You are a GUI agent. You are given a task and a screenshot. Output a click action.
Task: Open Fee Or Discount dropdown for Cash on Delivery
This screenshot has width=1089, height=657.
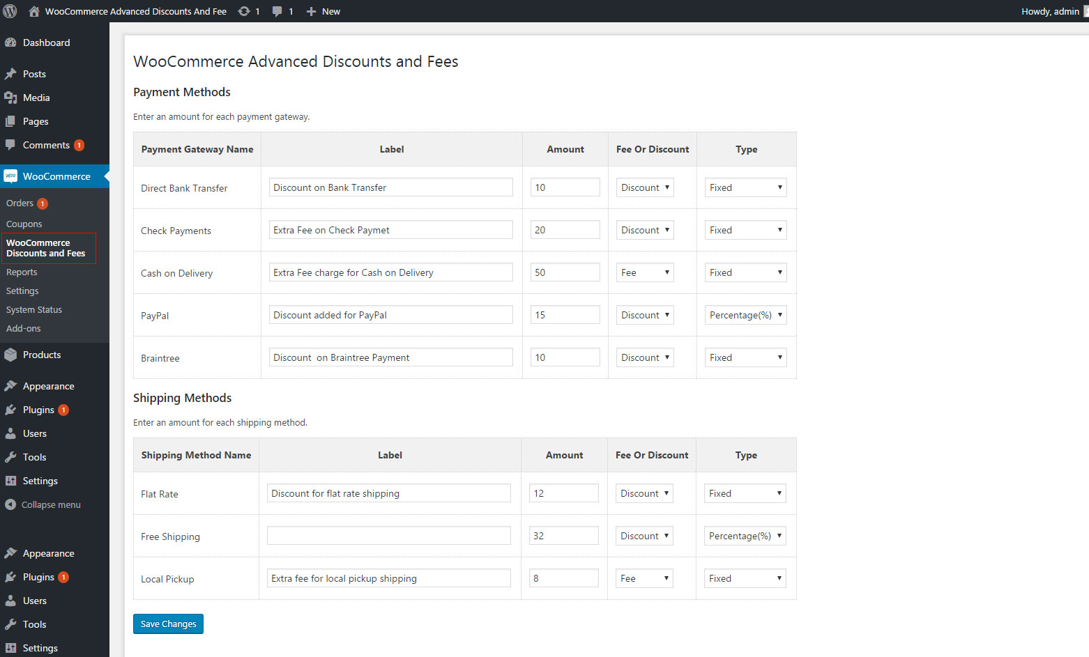pyautogui.click(x=645, y=272)
